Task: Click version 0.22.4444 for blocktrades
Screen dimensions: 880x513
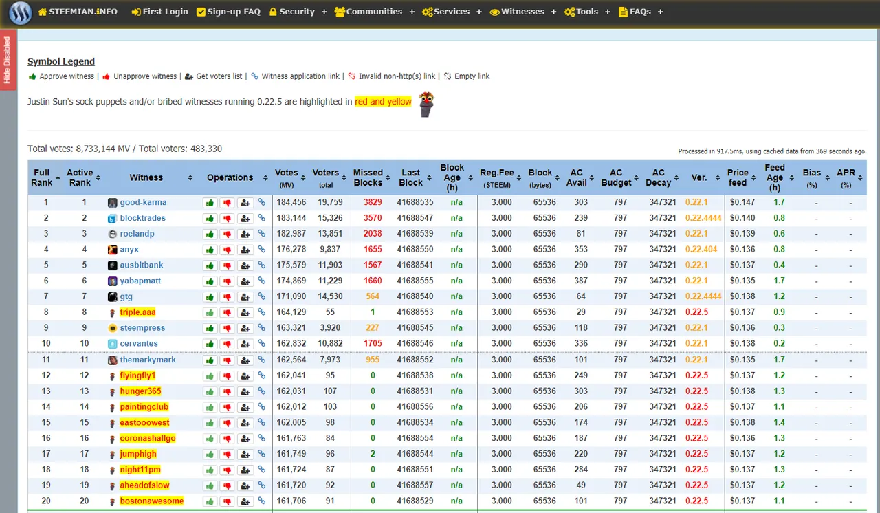Action: coord(703,219)
